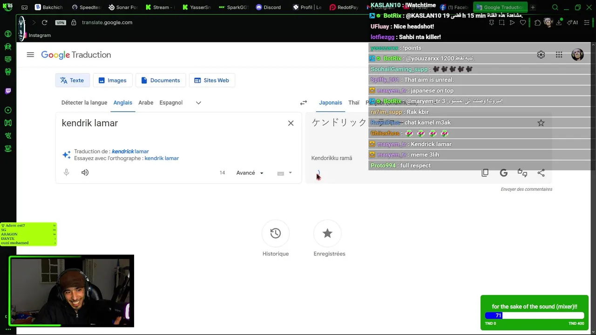Open the Historique clock button
The image size is (596, 335).
275,234
